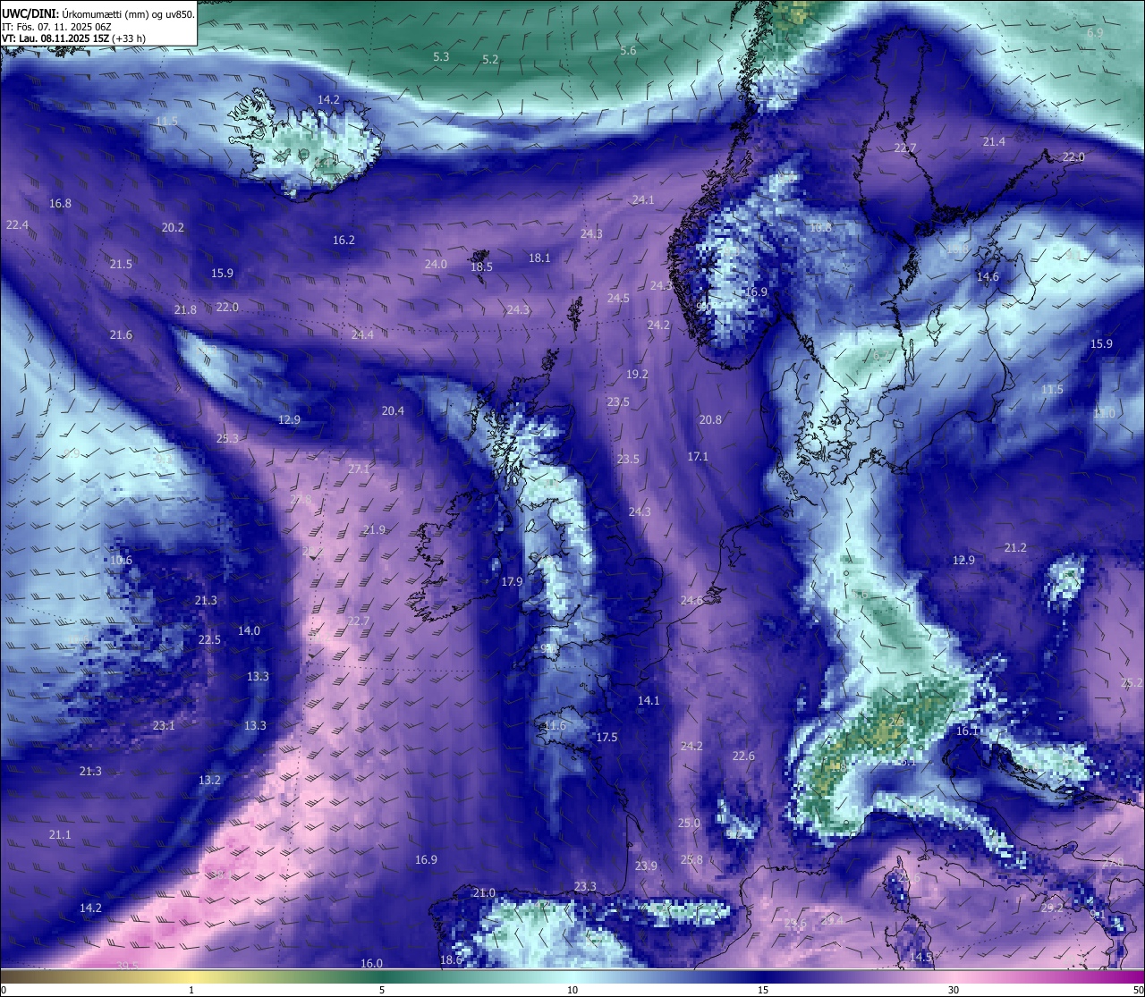Click the 6.9 value in the corner
The height and width of the screenshot is (997, 1145).
pos(1095,33)
